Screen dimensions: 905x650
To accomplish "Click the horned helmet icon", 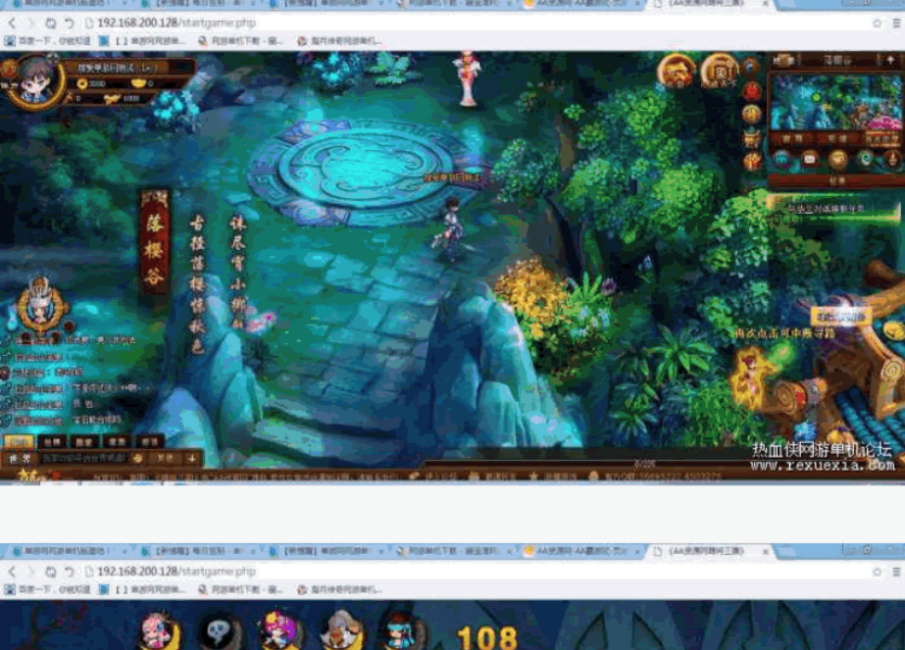I will coord(751,137).
